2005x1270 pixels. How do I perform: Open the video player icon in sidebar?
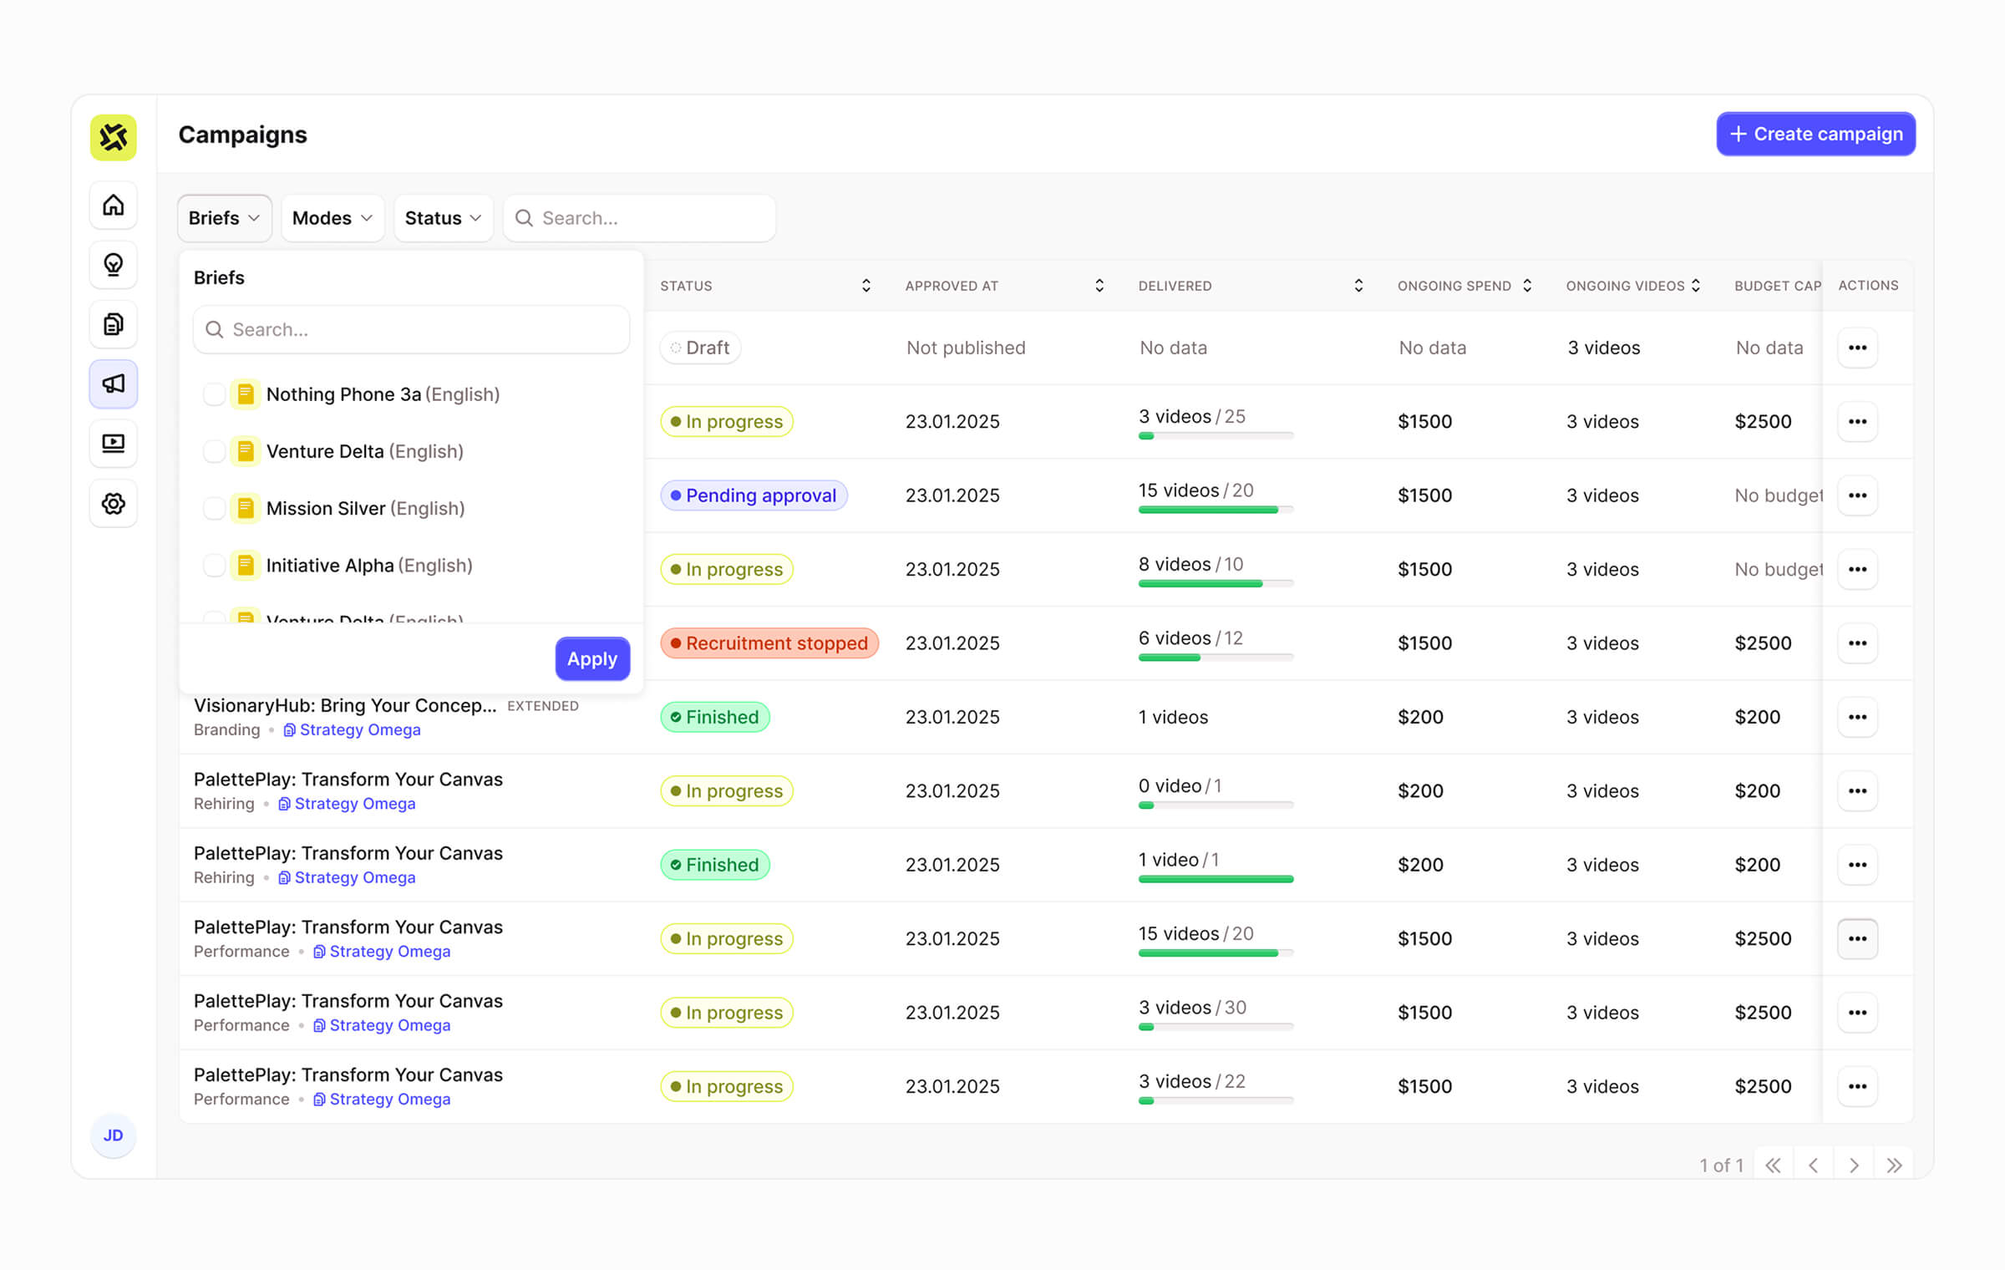(114, 443)
